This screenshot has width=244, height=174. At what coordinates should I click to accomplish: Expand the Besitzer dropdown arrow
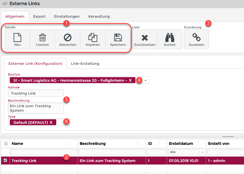coord(146,81)
